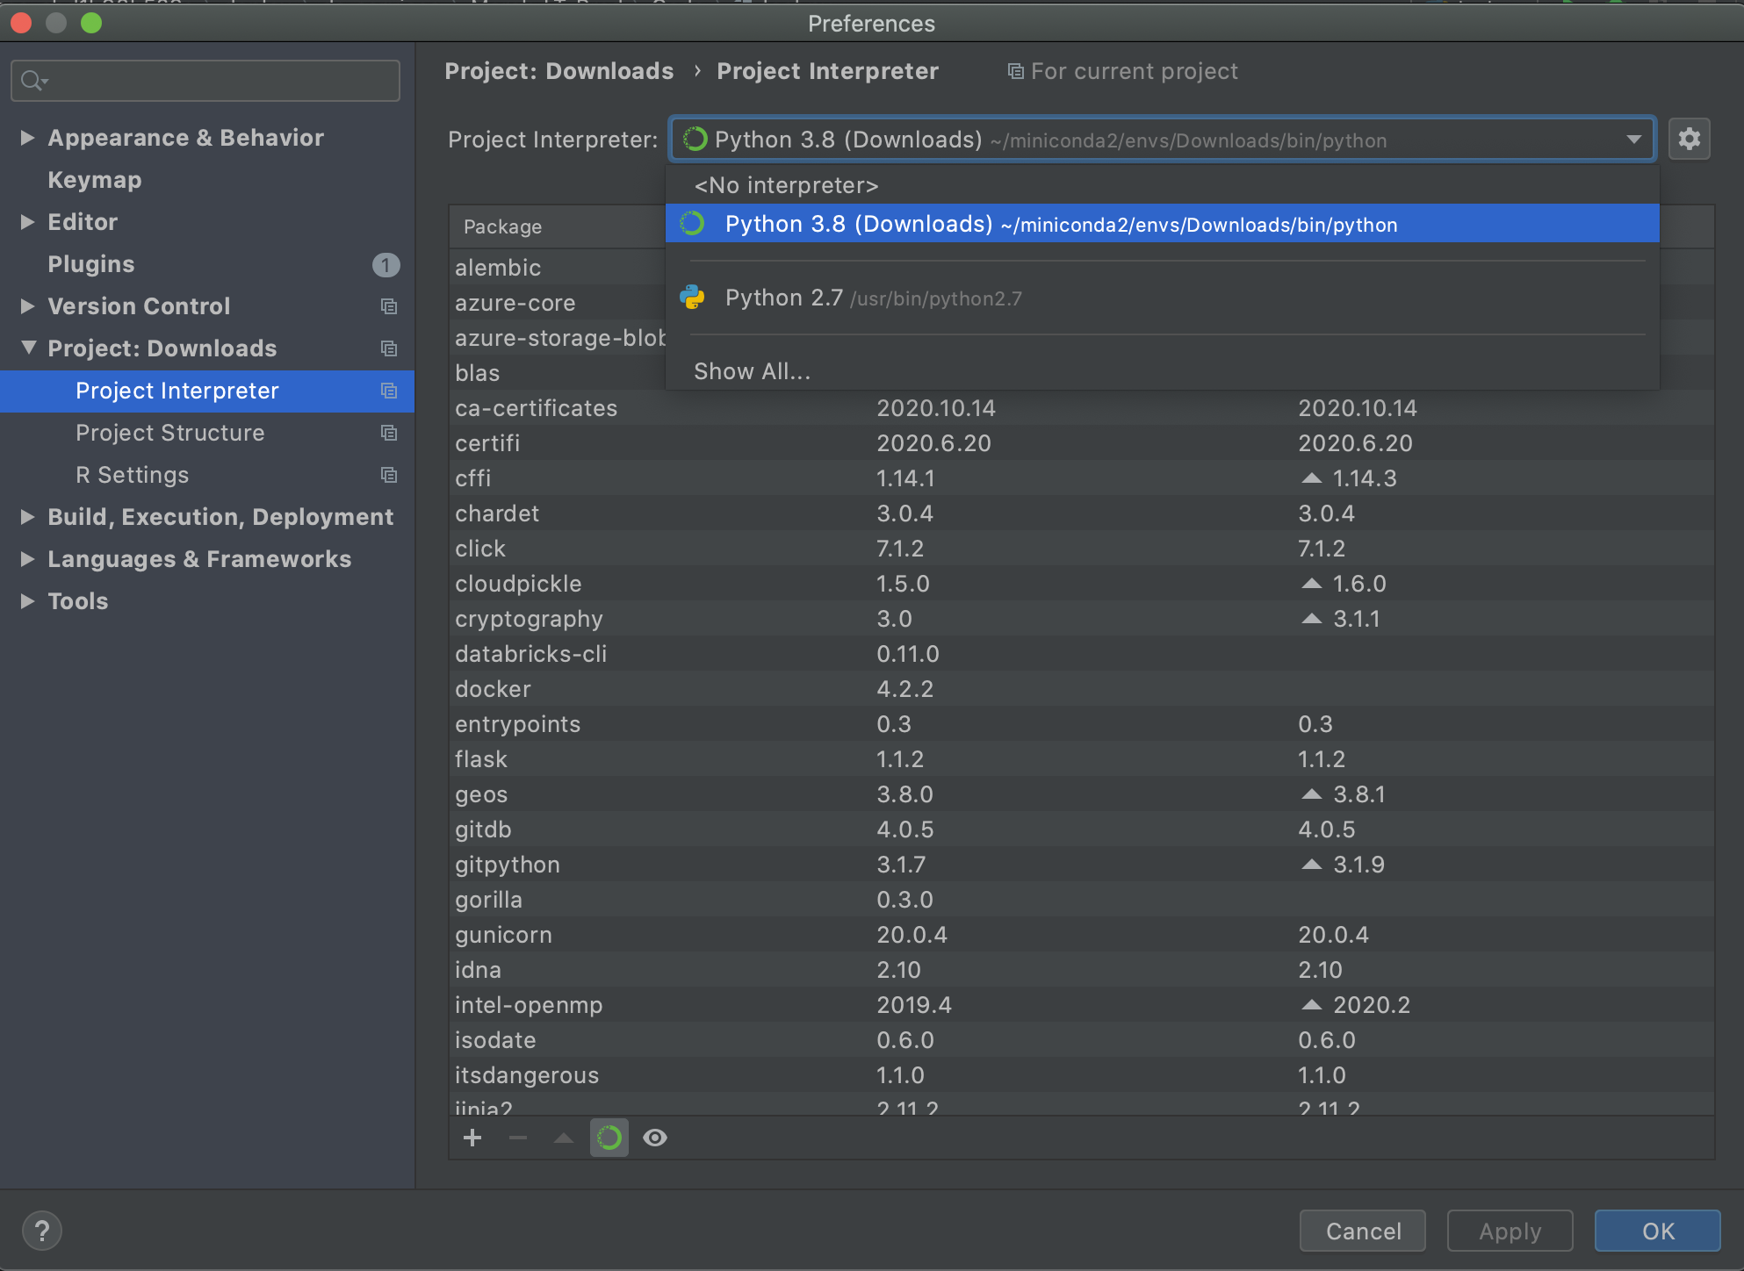Viewport: 1744px width, 1271px height.
Task: Click the cffi upgrade available arrow
Action: click(1311, 478)
